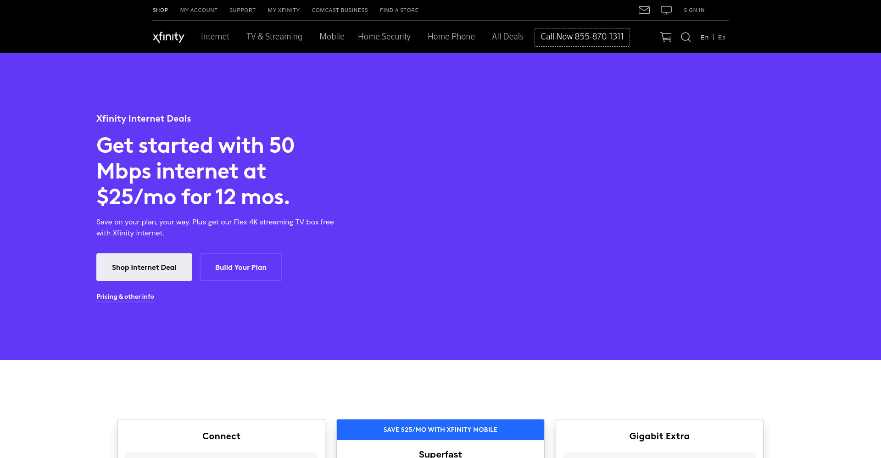The width and height of the screenshot is (881, 458).
Task: Switch language to En
Action: (704, 38)
